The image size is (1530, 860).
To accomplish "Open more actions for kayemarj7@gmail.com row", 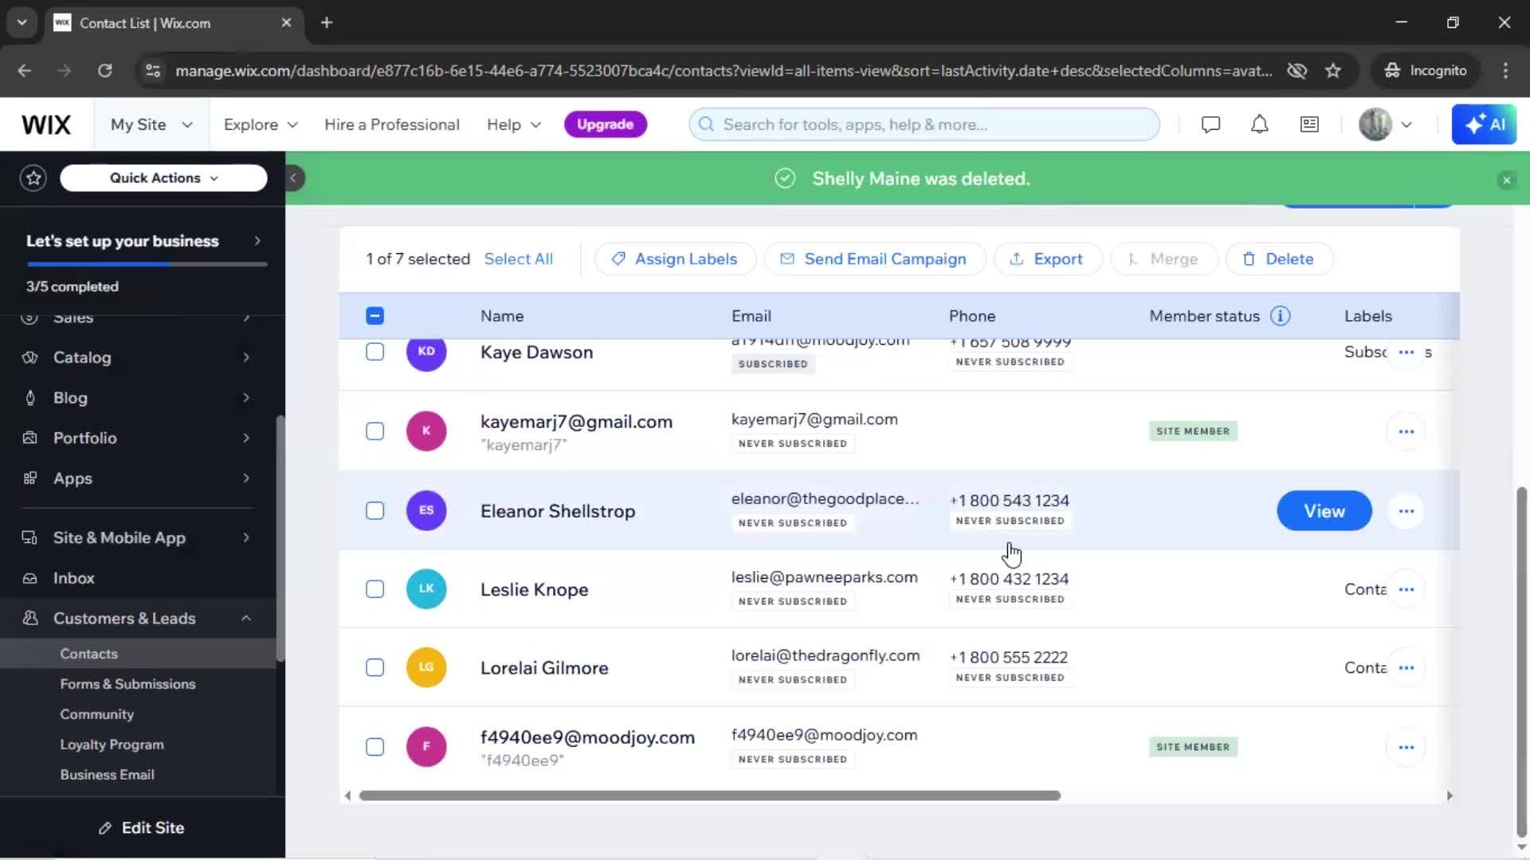I will tap(1406, 432).
